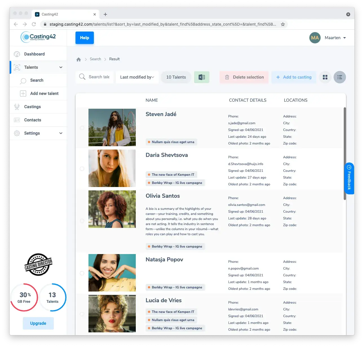Open a new browser tab

(105, 14)
